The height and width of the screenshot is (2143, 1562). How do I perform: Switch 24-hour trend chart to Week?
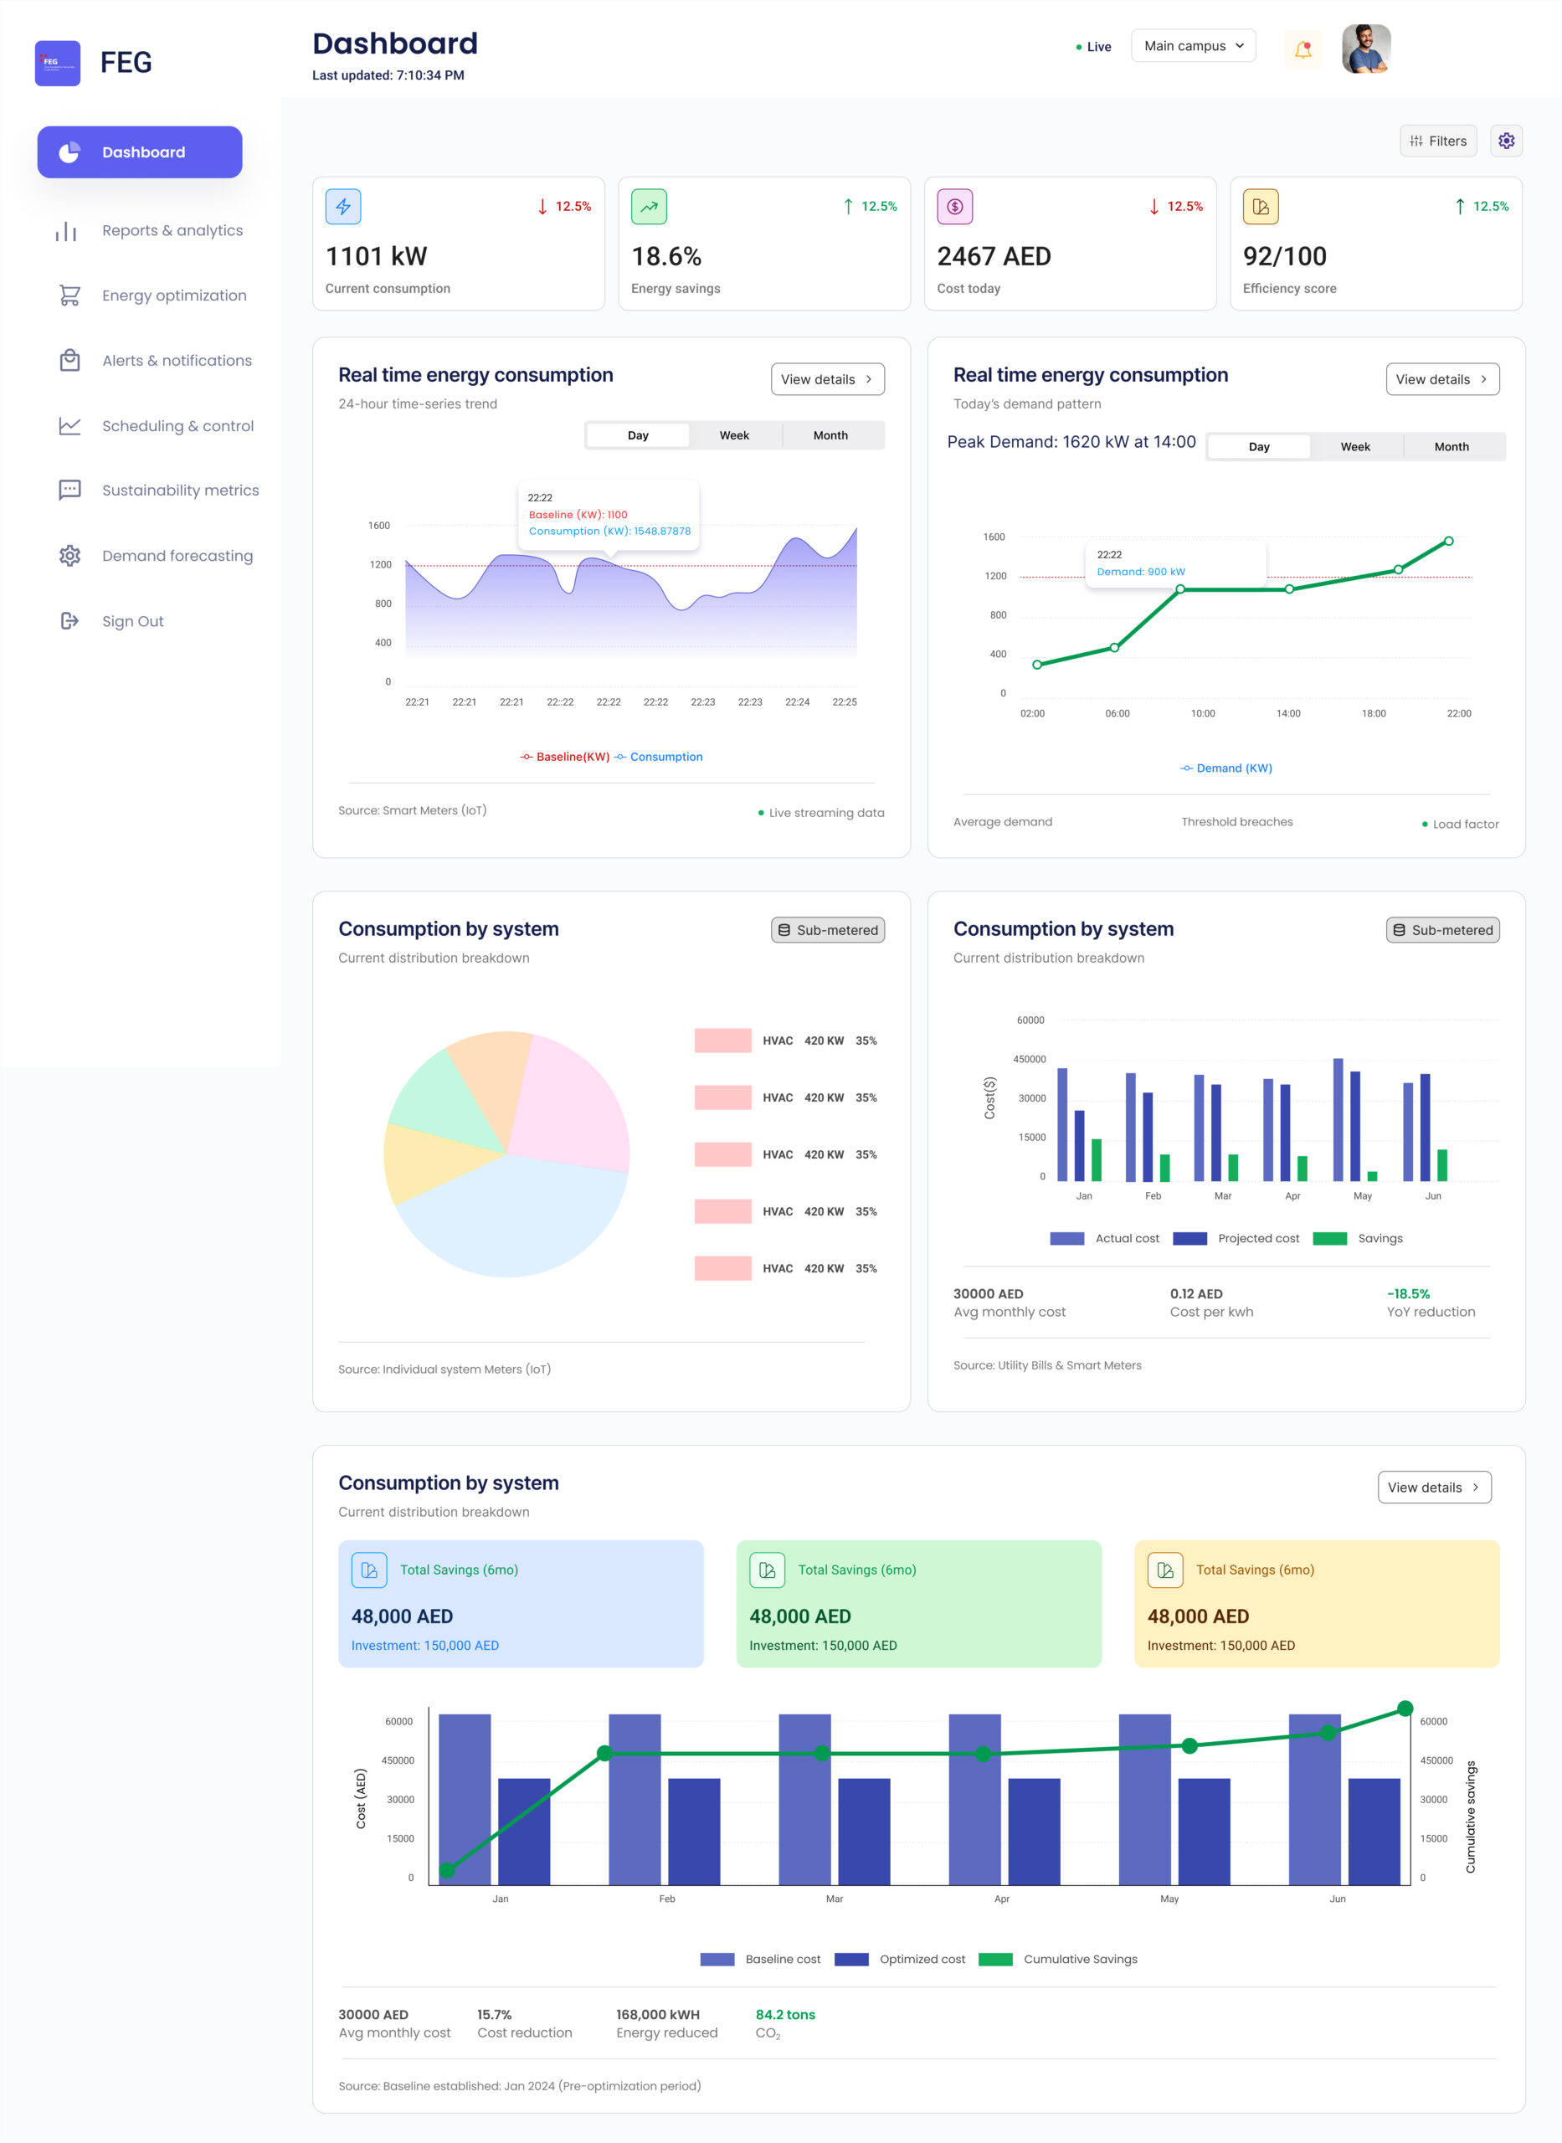click(x=734, y=436)
